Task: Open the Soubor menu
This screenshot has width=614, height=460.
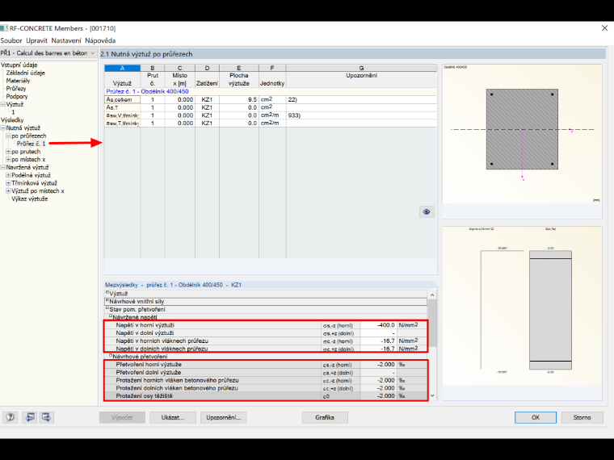Action: (x=11, y=40)
